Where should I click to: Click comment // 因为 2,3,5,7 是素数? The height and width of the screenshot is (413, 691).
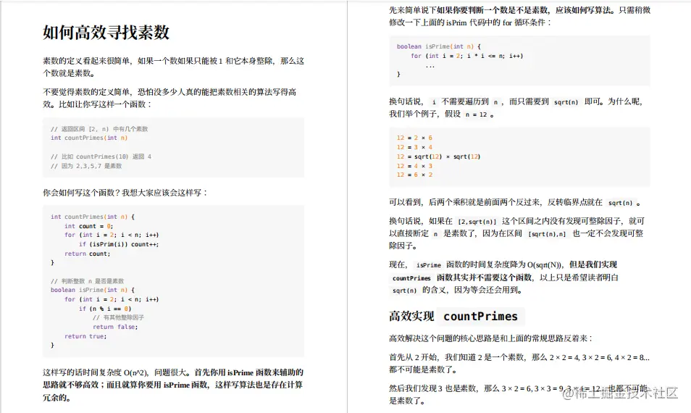pyautogui.click(x=86, y=166)
